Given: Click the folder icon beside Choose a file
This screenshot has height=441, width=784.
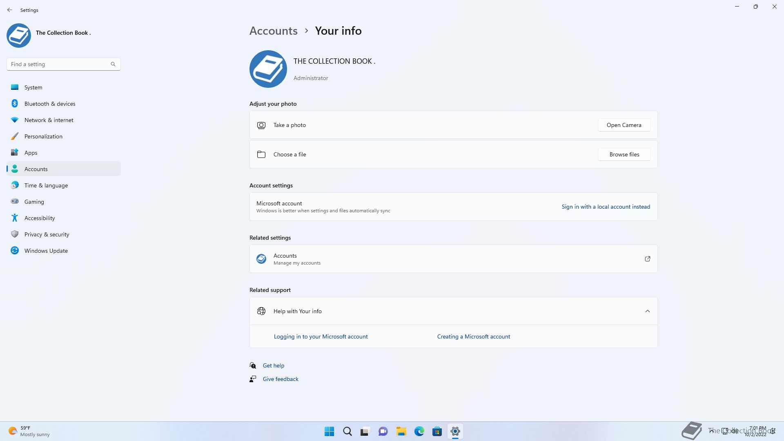Looking at the screenshot, I should point(261,154).
